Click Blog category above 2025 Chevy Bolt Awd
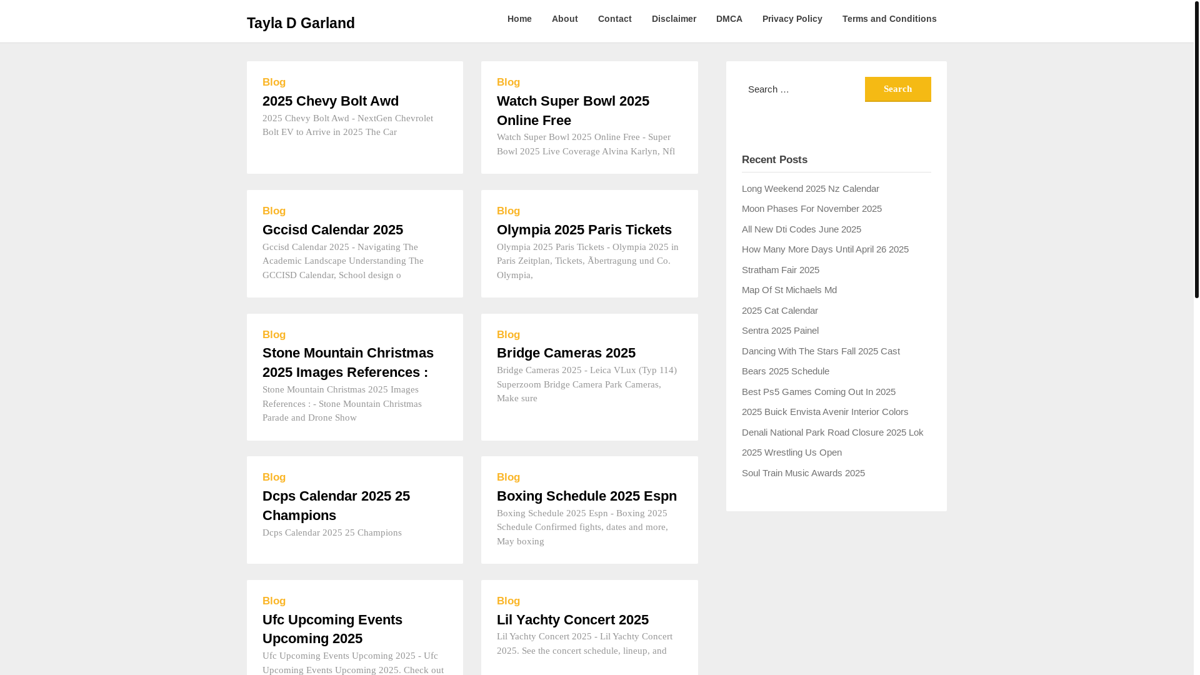This screenshot has height=675, width=1200. (274, 82)
